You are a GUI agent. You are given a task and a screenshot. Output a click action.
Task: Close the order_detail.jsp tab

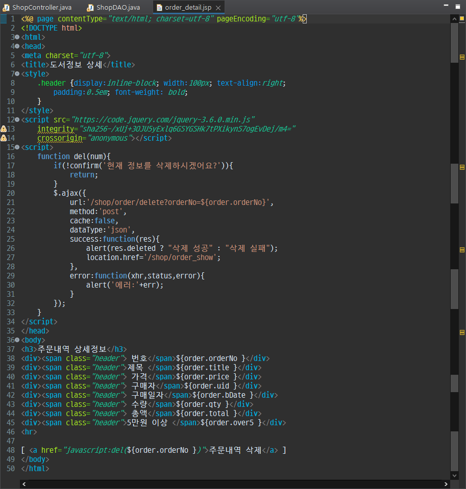coord(218,8)
